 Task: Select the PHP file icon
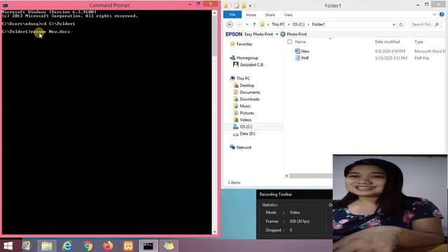(x=297, y=58)
